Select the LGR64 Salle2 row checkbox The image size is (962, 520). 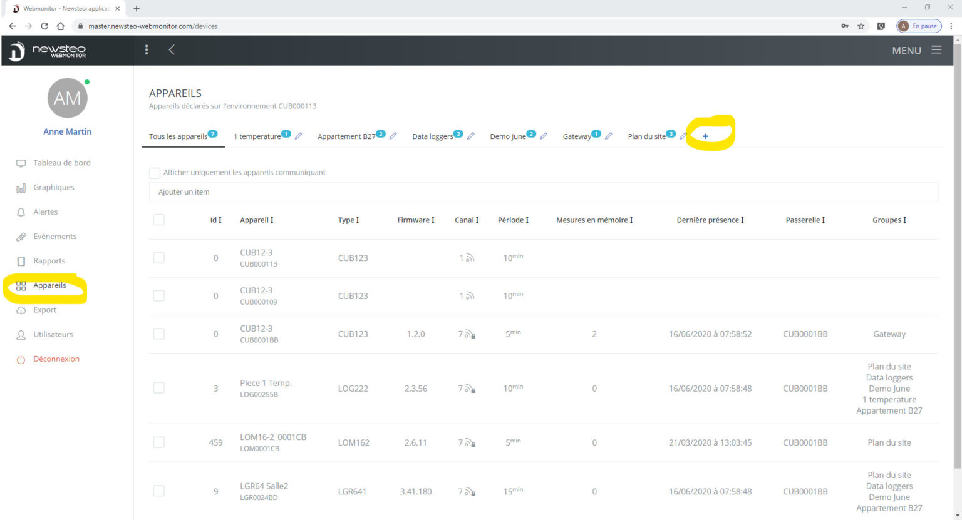(x=159, y=491)
